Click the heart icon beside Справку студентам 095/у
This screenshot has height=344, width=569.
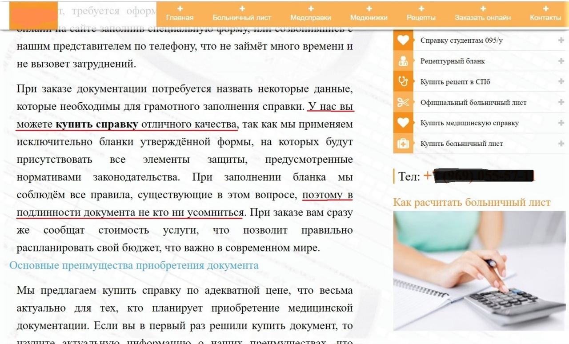(403, 40)
